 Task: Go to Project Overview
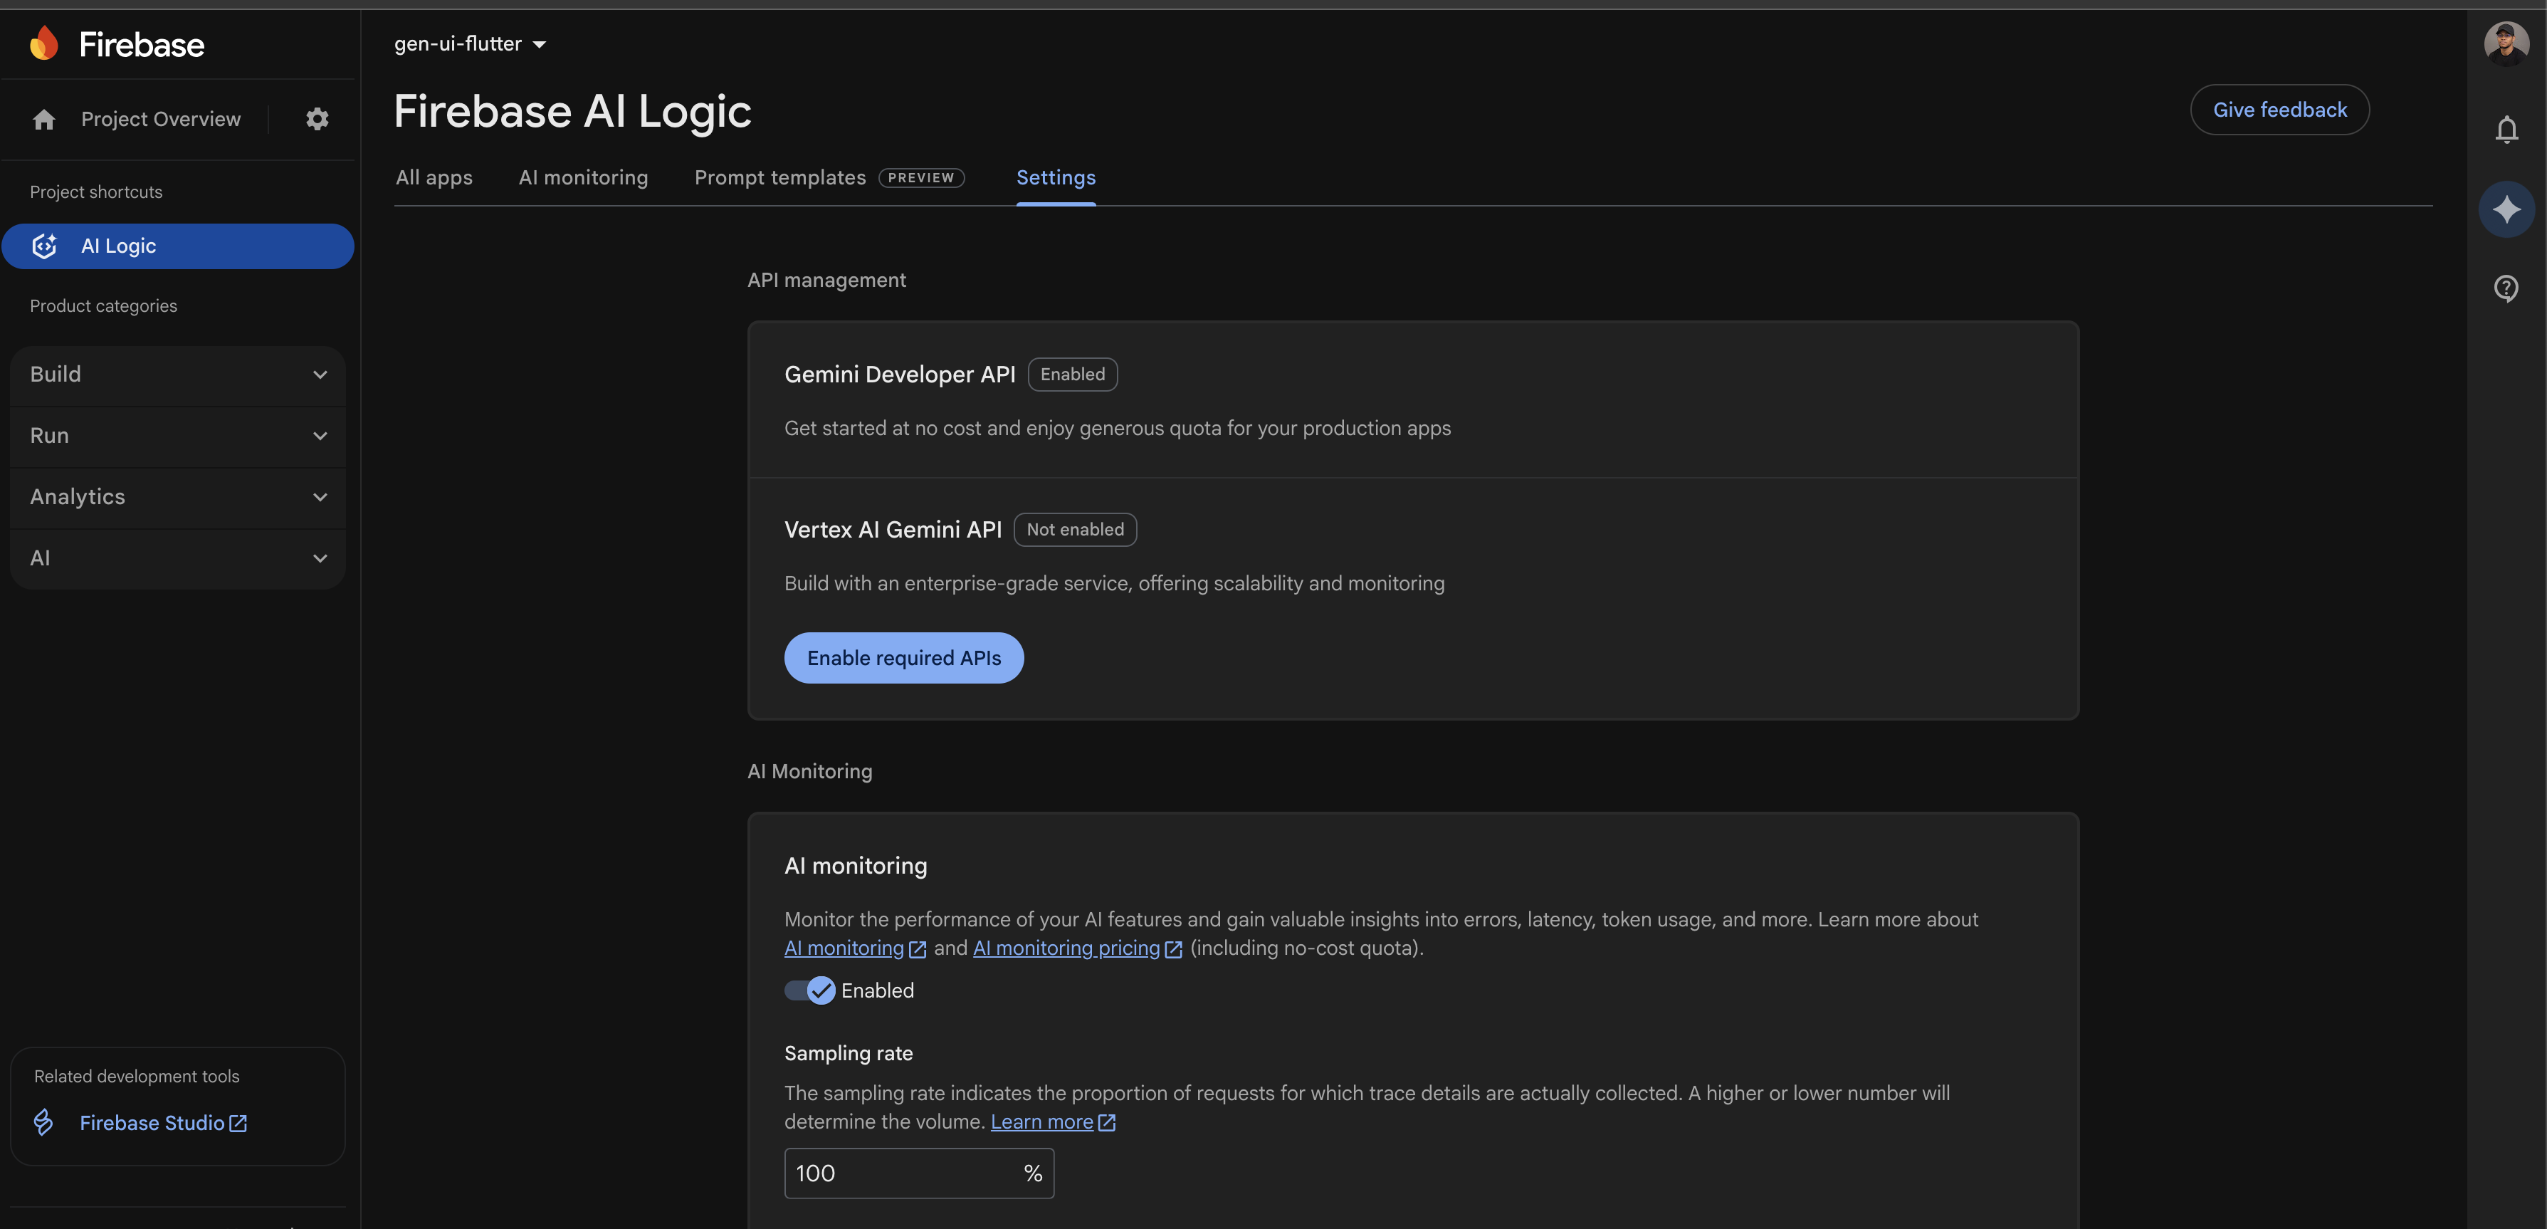point(160,120)
